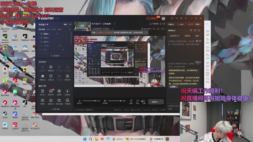The width and height of the screenshot is (253, 142).
Task: Open 美妆 makeup in the side panel
Action: tap(207, 41)
